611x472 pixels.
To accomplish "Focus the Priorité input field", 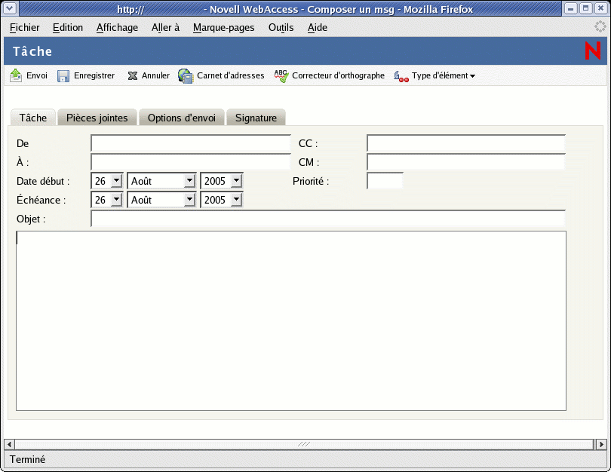I will click(385, 181).
